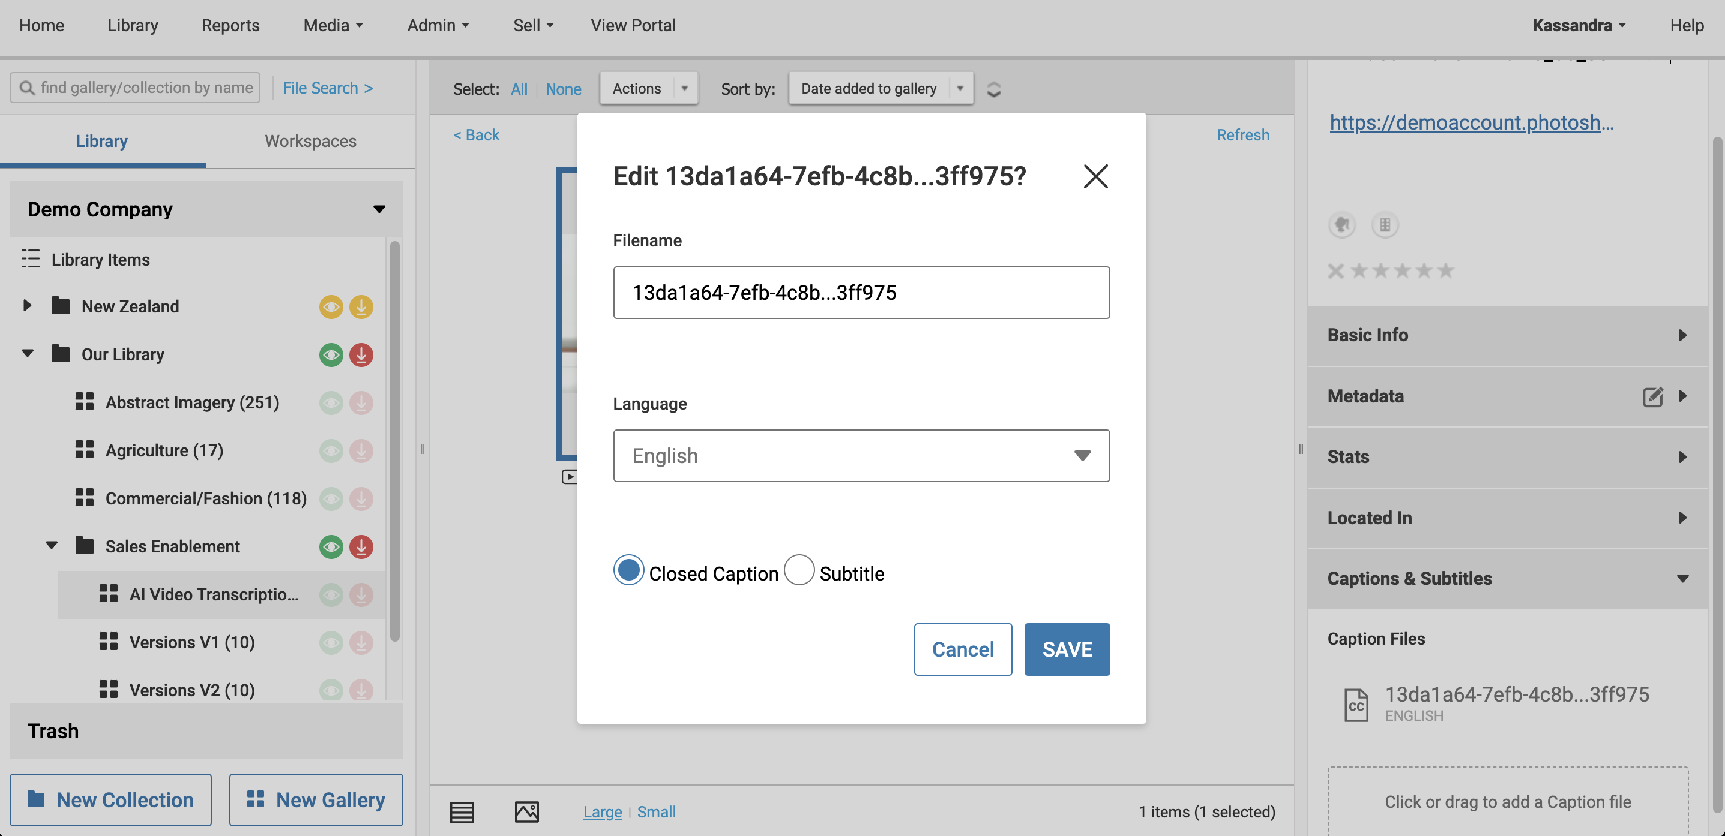This screenshot has width=1725, height=836.
Task: Select All items
Action: (519, 89)
